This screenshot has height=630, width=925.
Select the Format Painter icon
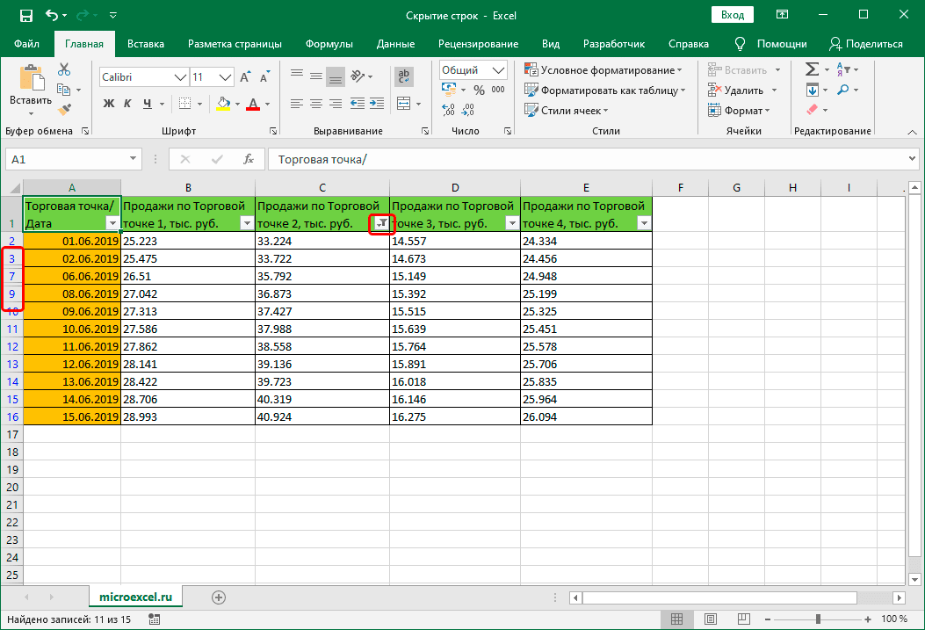coord(64,109)
